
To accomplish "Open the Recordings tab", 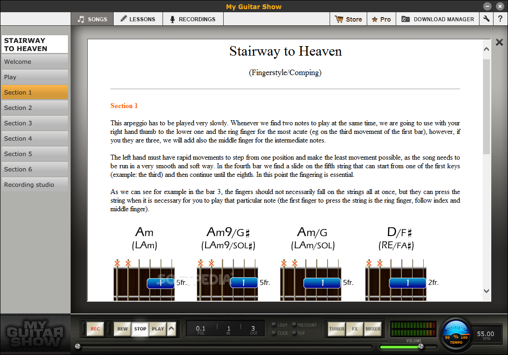I will coord(193,19).
